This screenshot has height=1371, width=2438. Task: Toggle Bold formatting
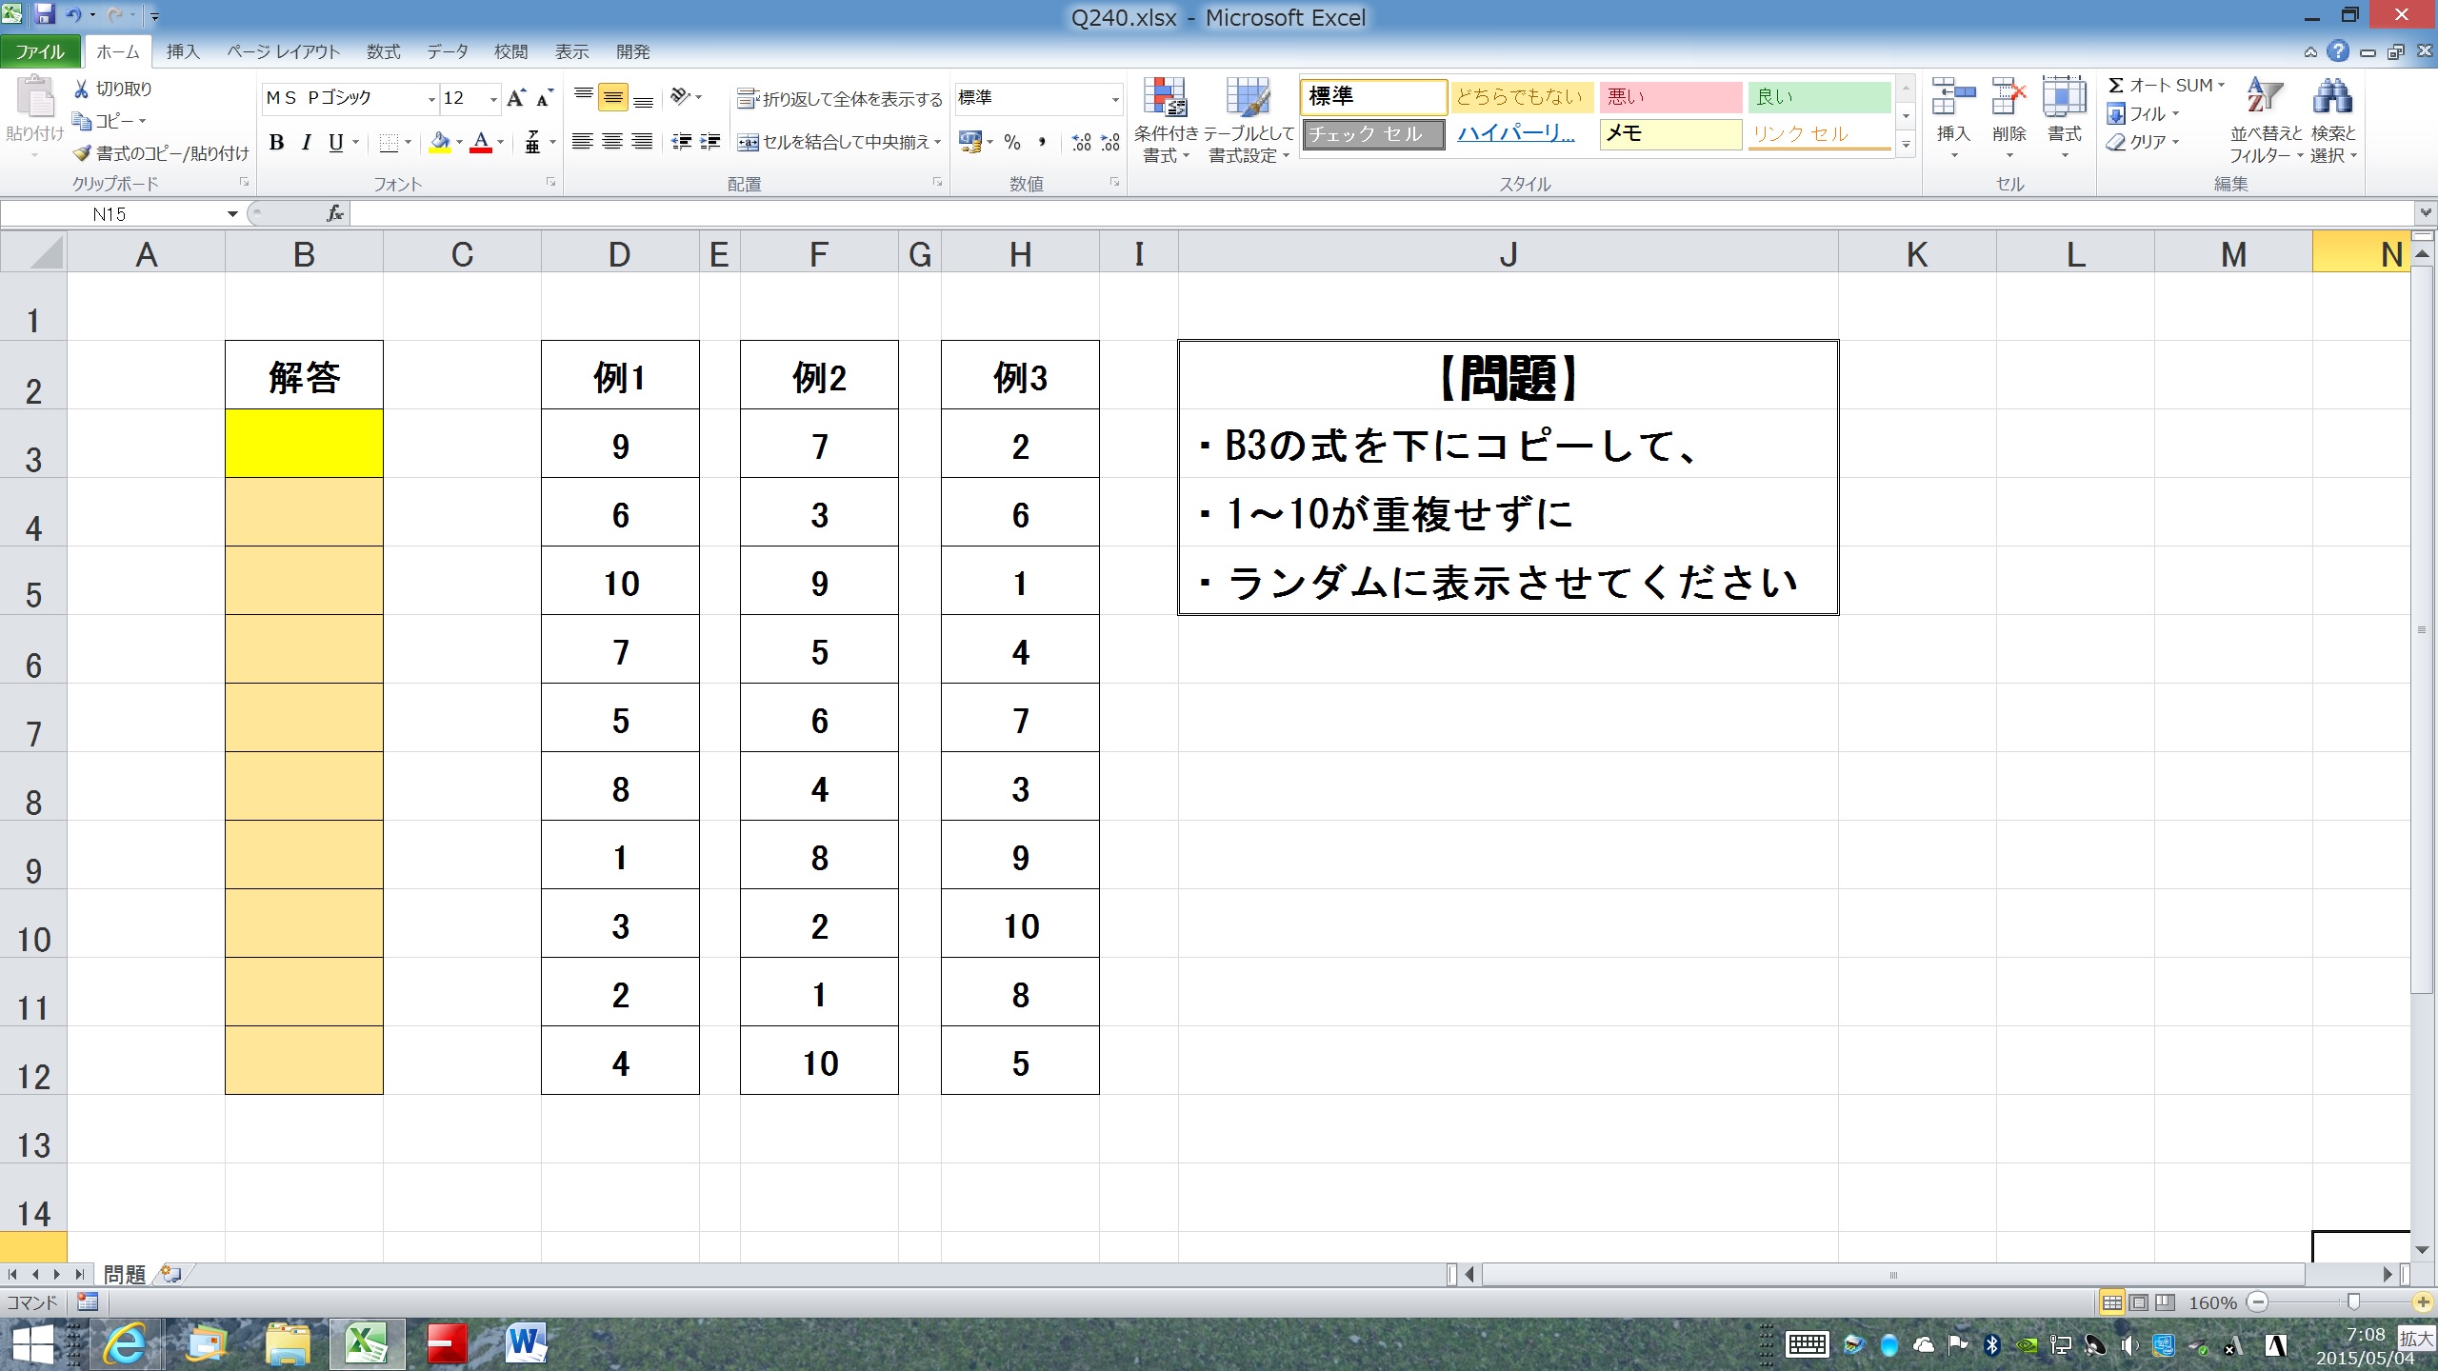pyautogui.click(x=276, y=143)
